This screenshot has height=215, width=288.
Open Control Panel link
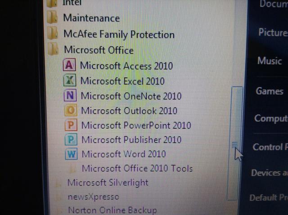pos(270,147)
